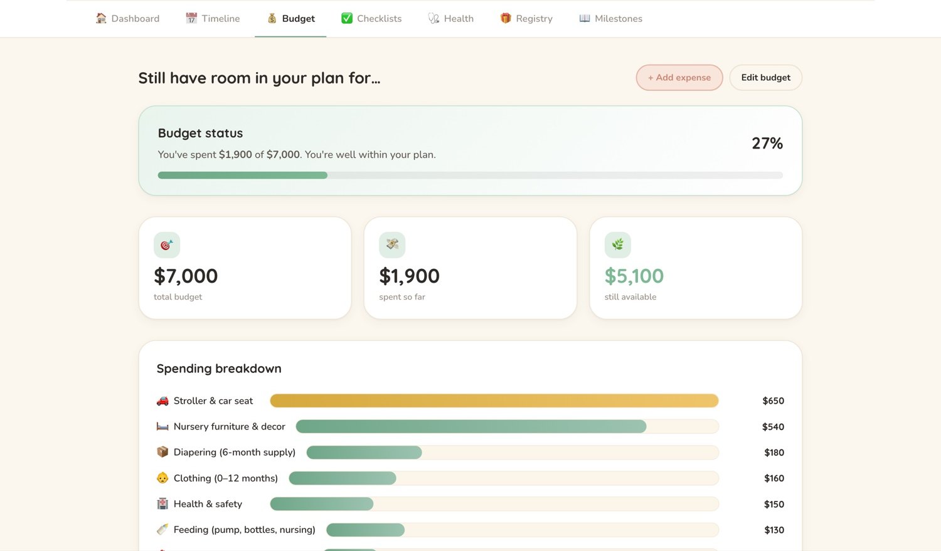Image resolution: width=941 pixels, height=551 pixels.
Task: Click the gift icon beside Registry
Action: 506,19
